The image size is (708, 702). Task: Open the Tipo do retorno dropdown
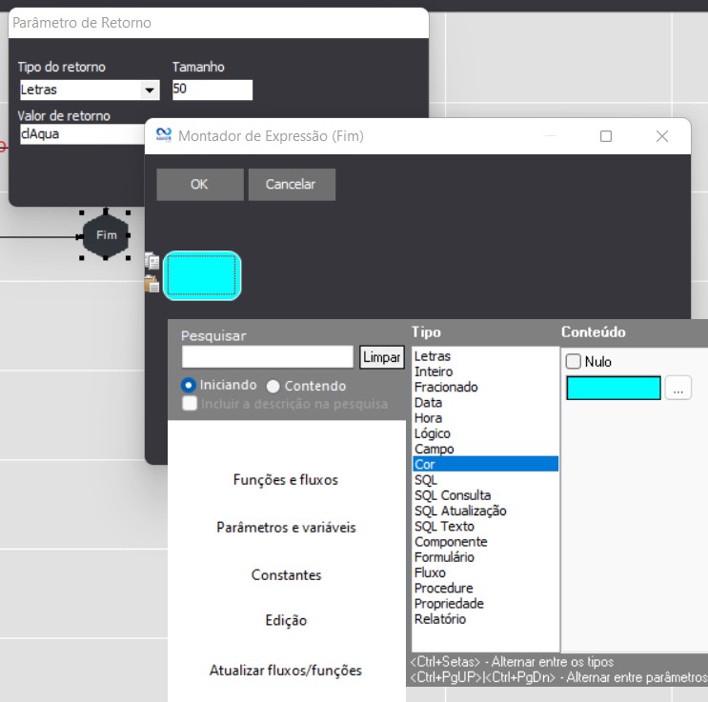point(150,90)
